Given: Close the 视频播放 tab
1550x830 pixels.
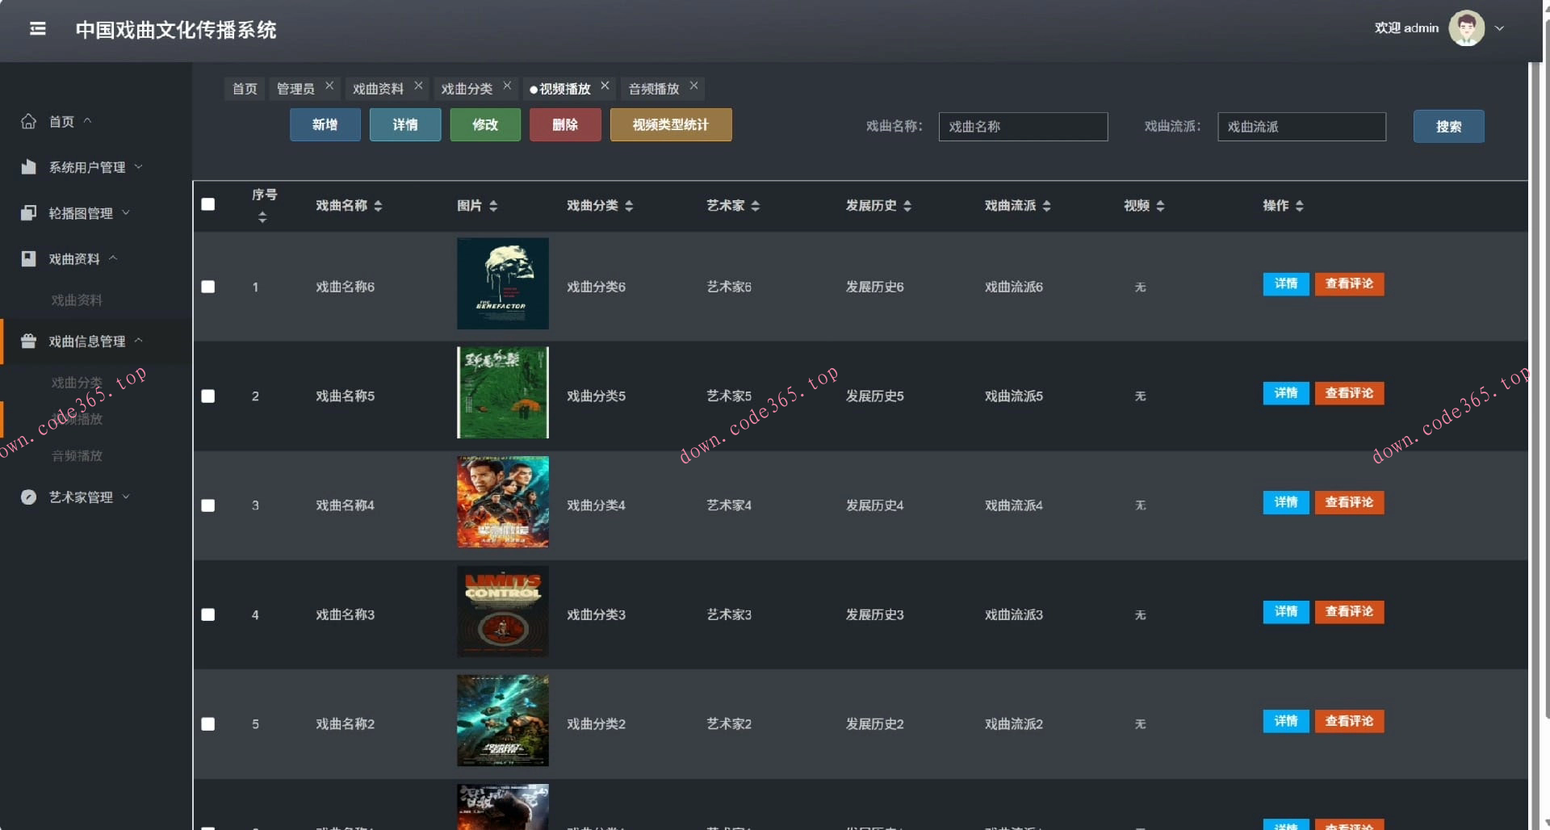Looking at the screenshot, I should (x=605, y=86).
